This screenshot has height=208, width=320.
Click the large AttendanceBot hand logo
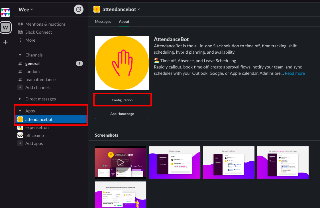[122, 63]
